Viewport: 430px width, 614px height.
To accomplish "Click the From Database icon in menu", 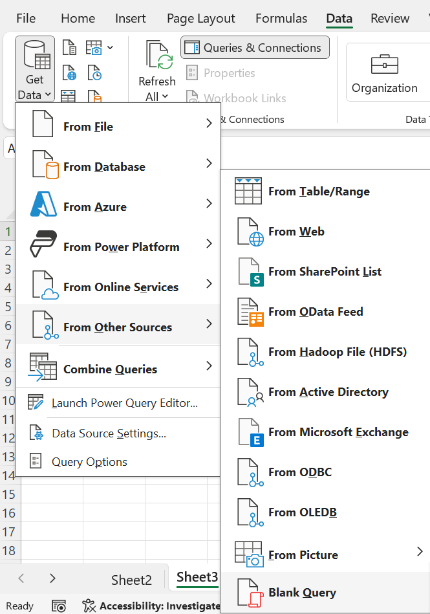I will click(45, 164).
